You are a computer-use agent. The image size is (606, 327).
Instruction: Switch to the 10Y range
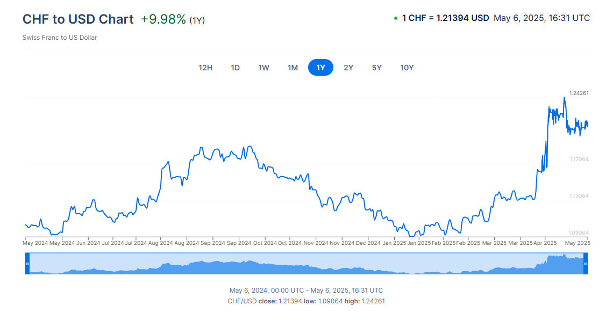(407, 68)
